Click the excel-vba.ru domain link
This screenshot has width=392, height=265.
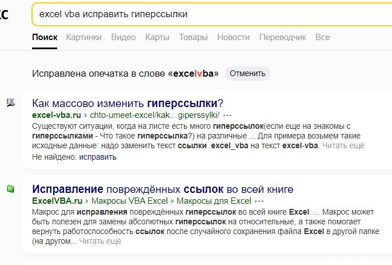(x=57, y=115)
